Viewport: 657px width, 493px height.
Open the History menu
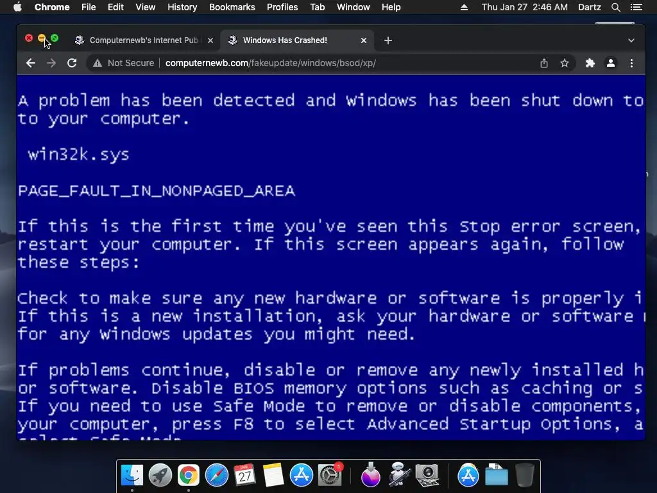click(182, 7)
